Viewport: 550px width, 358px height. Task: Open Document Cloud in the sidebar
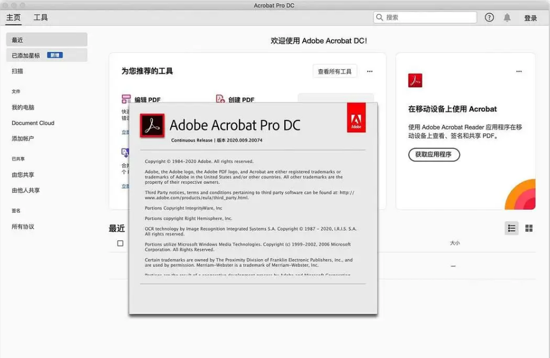coord(33,123)
